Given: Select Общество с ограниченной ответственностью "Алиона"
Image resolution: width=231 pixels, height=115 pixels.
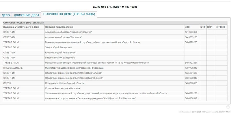Looking at the screenshot, I should (74, 73).
